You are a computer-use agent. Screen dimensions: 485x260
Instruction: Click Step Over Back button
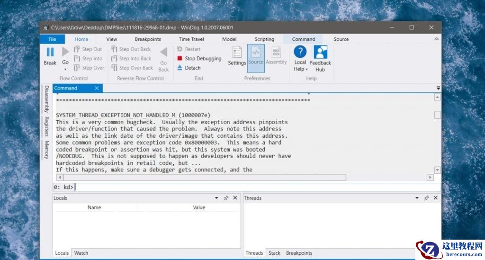tap(132, 68)
